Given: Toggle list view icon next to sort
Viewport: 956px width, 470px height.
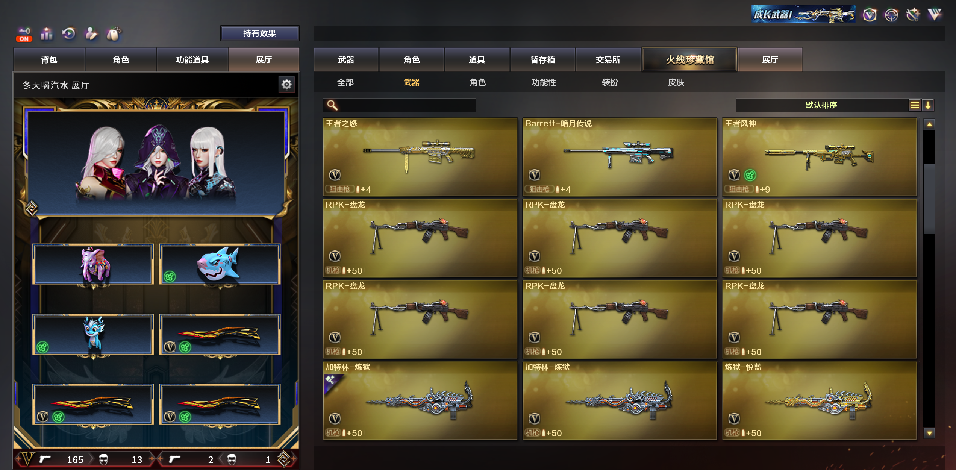Looking at the screenshot, I should (x=915, y=105).
